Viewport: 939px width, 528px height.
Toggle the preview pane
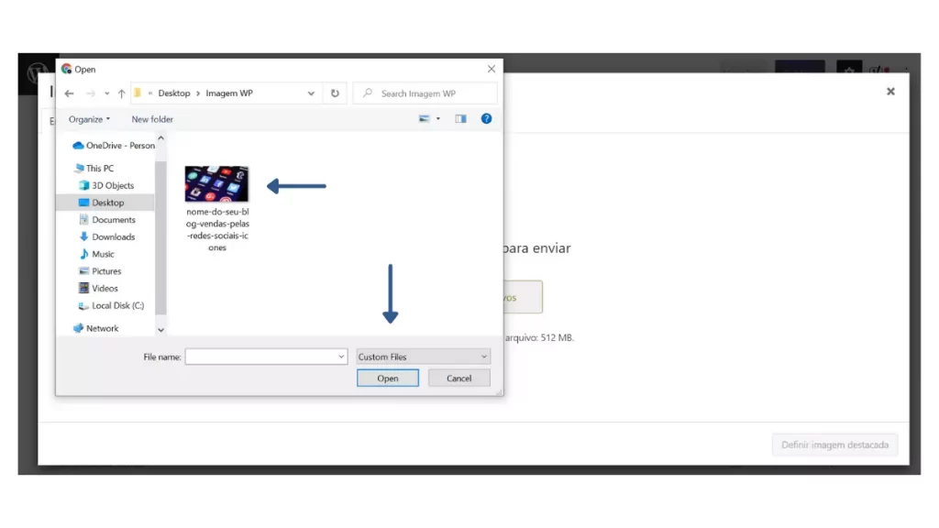pos(460,118)
